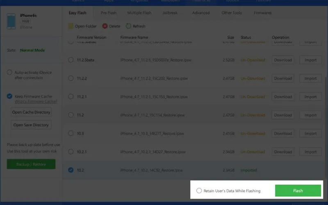Open the Other Tools tab
The image size is (328, 205).
coord(232,13)
